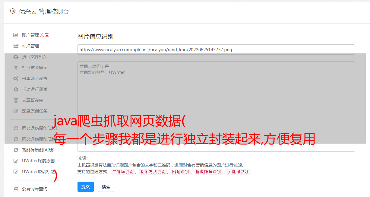Click the edit icon for 深度原创任务
The width and height of the screenshot is (370, 197).
[x=16, y=111]
